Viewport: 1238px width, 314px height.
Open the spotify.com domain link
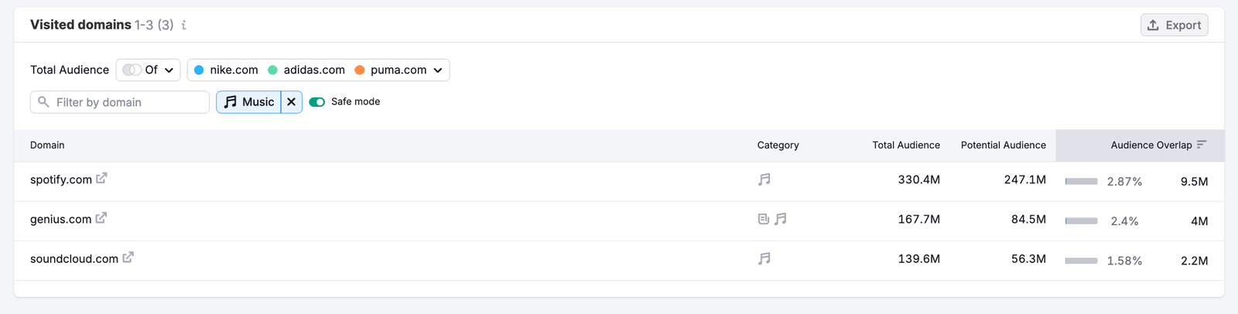pos(61,179)
